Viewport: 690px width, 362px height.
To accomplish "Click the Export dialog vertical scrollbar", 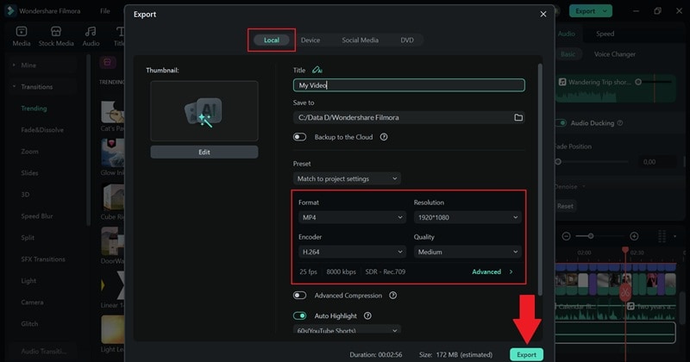I will pyautogui.click(x=540, y=179).
